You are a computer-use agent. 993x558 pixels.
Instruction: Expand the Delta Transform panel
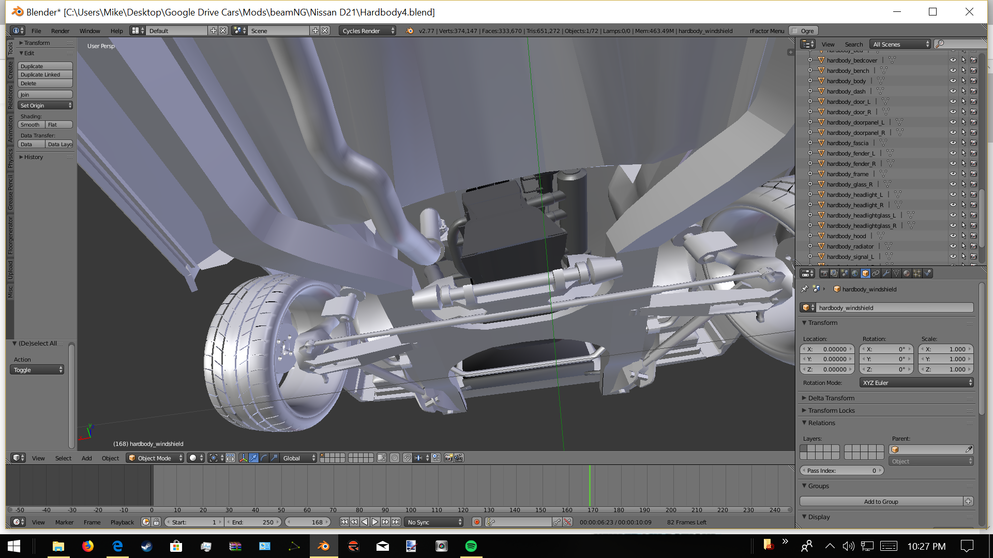click(x=831, y=398)
